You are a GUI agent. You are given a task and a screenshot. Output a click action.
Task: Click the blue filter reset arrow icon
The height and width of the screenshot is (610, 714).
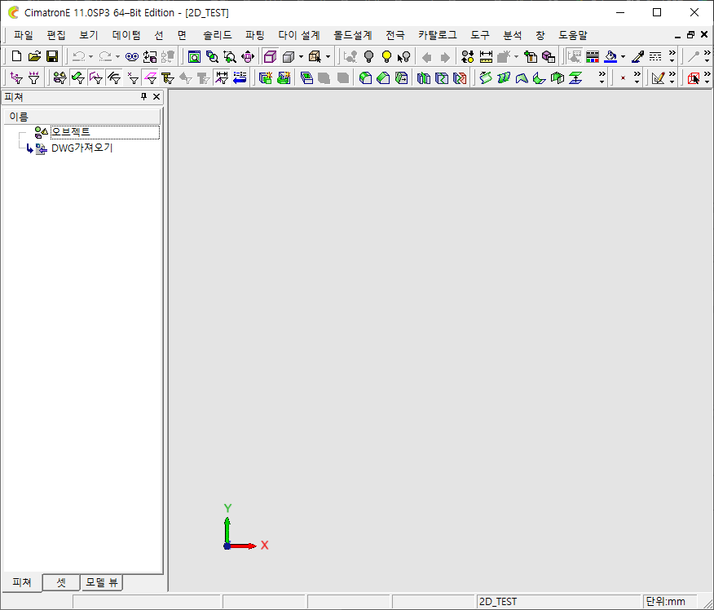point(240,78)
